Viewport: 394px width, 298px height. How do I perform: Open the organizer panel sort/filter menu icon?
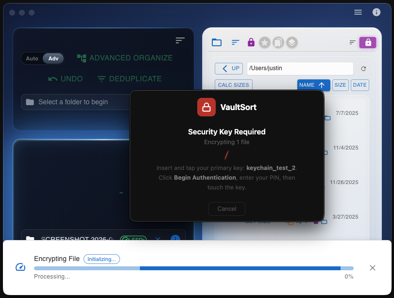180,40
